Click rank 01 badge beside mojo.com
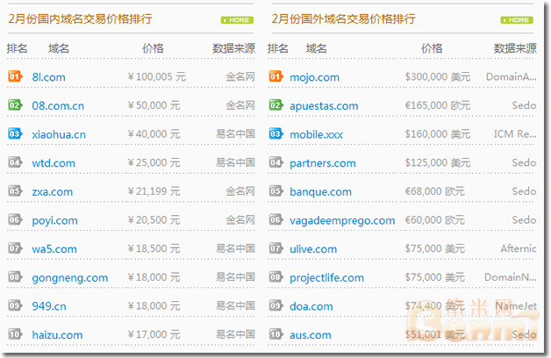This screenshot has height=358, width=551. click(x=276, y=76)
